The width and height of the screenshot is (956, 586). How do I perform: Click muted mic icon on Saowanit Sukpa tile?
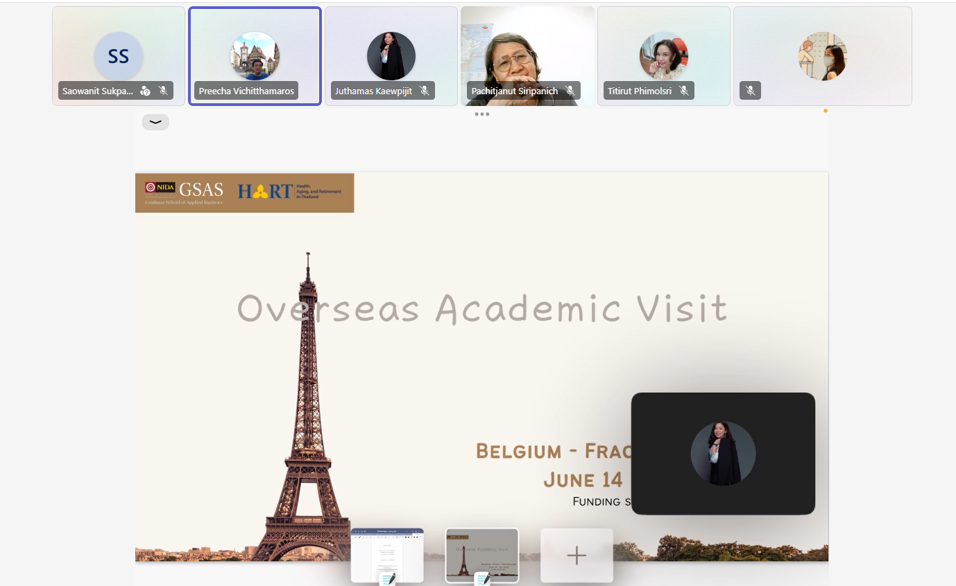(164, 91)
